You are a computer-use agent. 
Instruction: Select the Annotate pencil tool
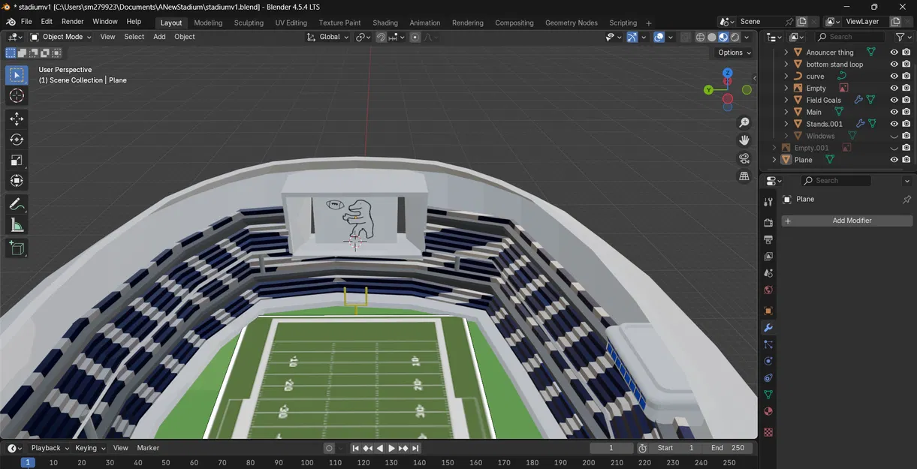tap(17, 204)
